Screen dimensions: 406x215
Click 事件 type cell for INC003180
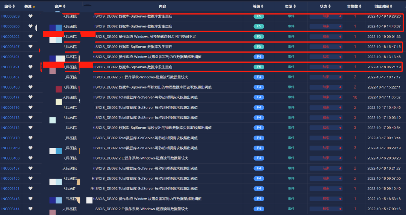pyautogui.click(x=291, y=87)
